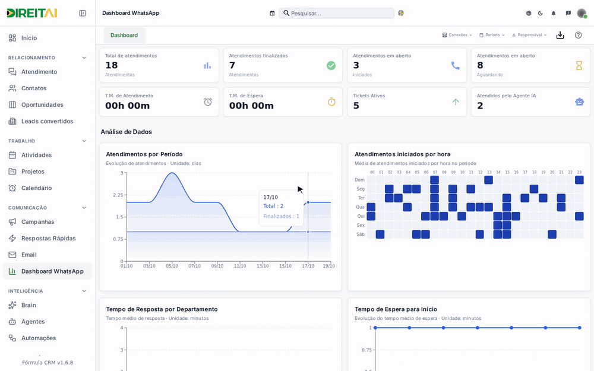
Task: Click the Brain sparkle icon in sidebar
Action: 12,305
